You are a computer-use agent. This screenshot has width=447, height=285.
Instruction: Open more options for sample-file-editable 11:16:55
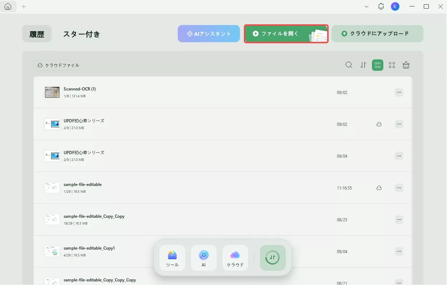pyautogui.click(x=399, y=188)
